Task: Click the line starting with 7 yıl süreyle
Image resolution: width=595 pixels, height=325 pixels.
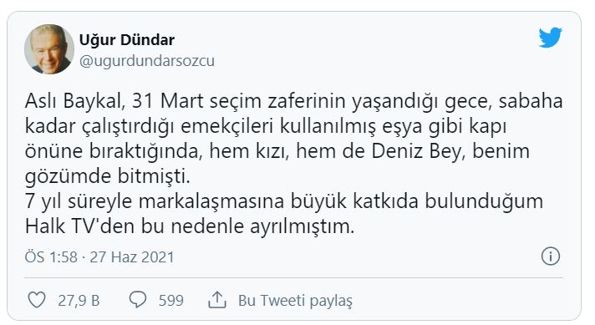Action: point(284,201)
